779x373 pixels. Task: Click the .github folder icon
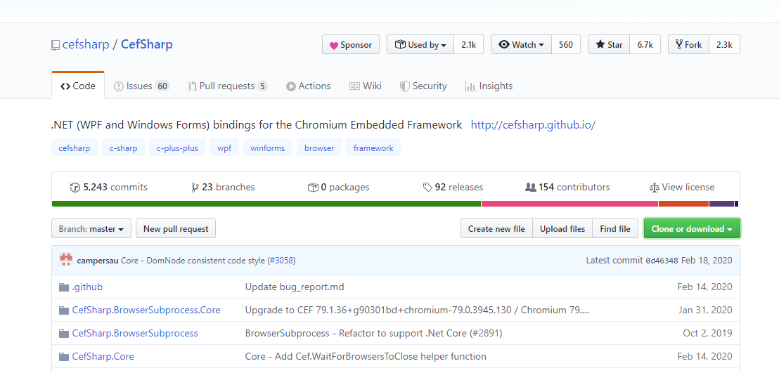coord(63,287)
